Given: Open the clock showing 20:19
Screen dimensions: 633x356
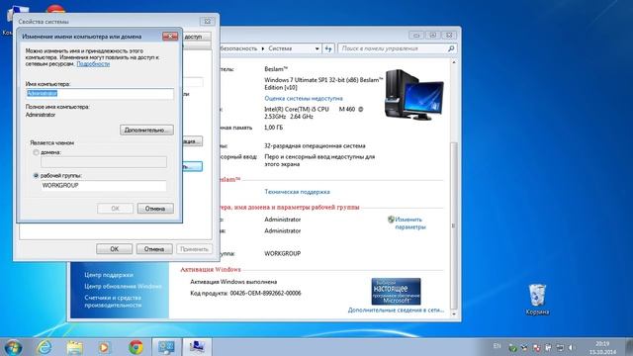Looking at the screenshot, I should coord(602,348).
